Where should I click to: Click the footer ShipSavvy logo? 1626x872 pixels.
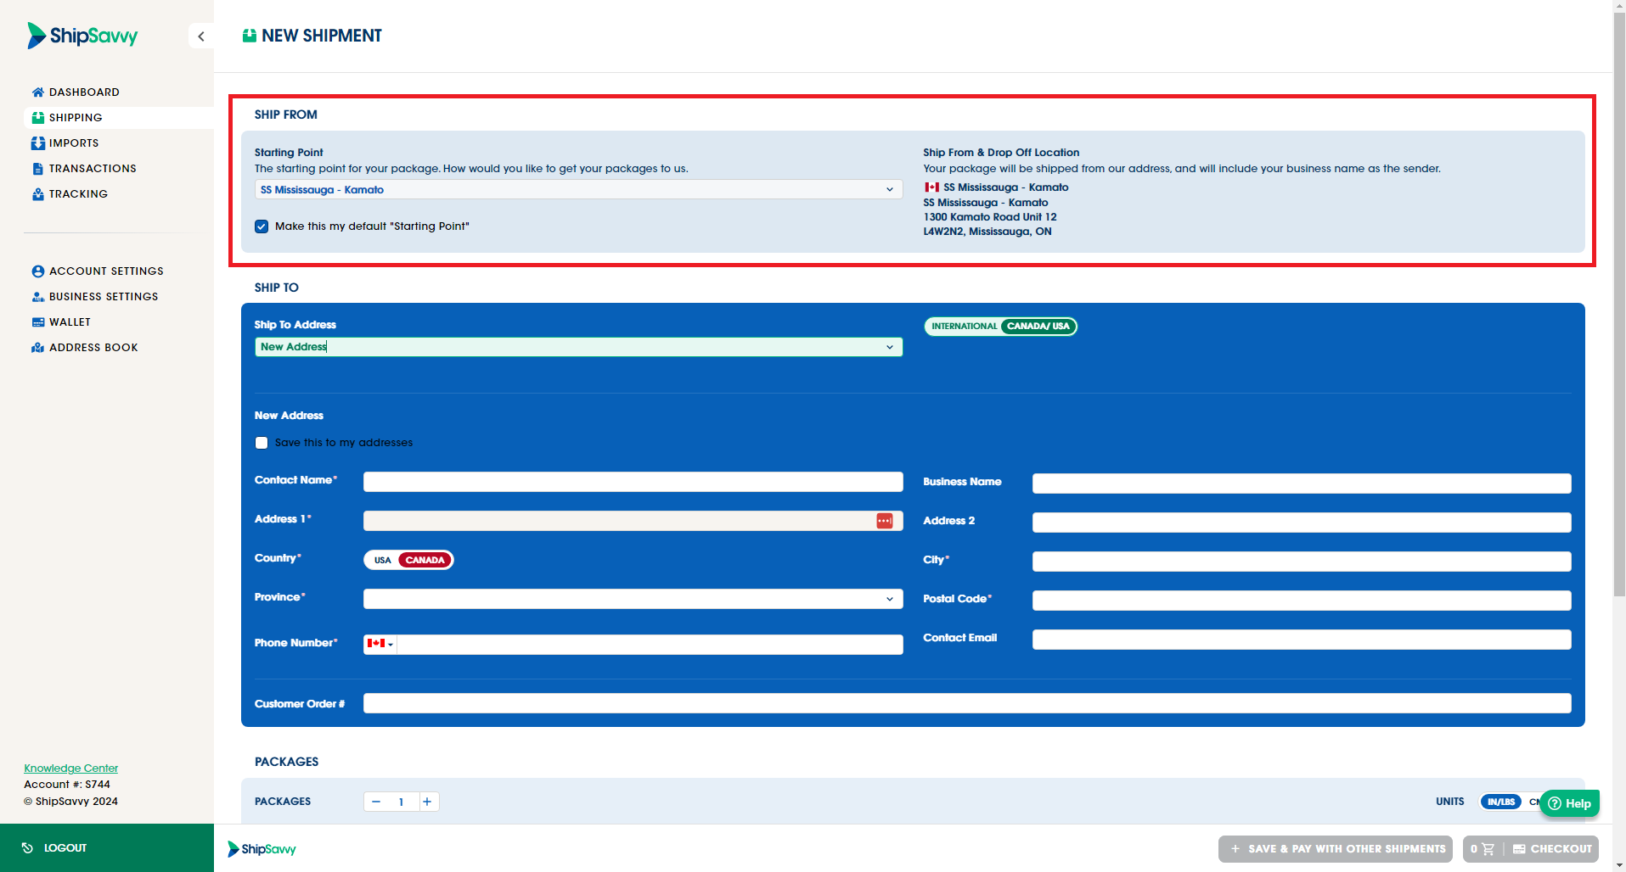[x=262, y=849]
